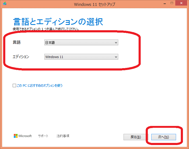Minimize the Windows 11 セットアップ window

(x=165, y=3)
